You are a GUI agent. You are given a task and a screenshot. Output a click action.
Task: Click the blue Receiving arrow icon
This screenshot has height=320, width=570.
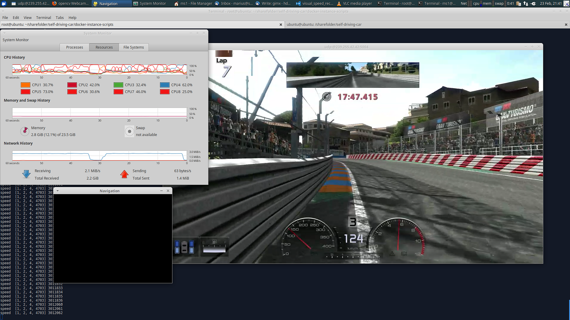coord(26,174)
